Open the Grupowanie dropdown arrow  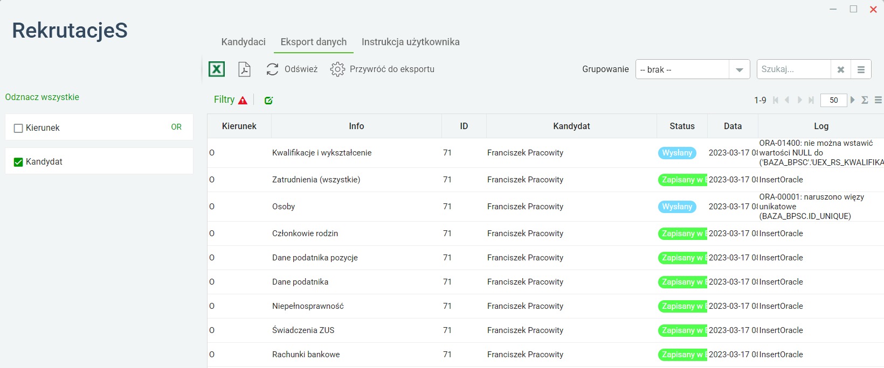[x=739, y=69]
